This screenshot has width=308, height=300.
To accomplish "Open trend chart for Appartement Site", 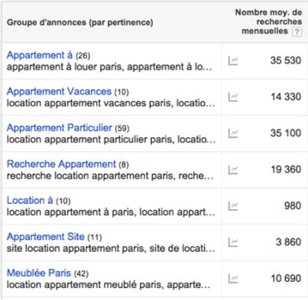I will [x=233, y=243].
